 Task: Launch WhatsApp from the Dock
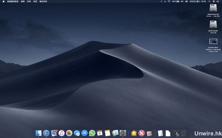[92, 133]
